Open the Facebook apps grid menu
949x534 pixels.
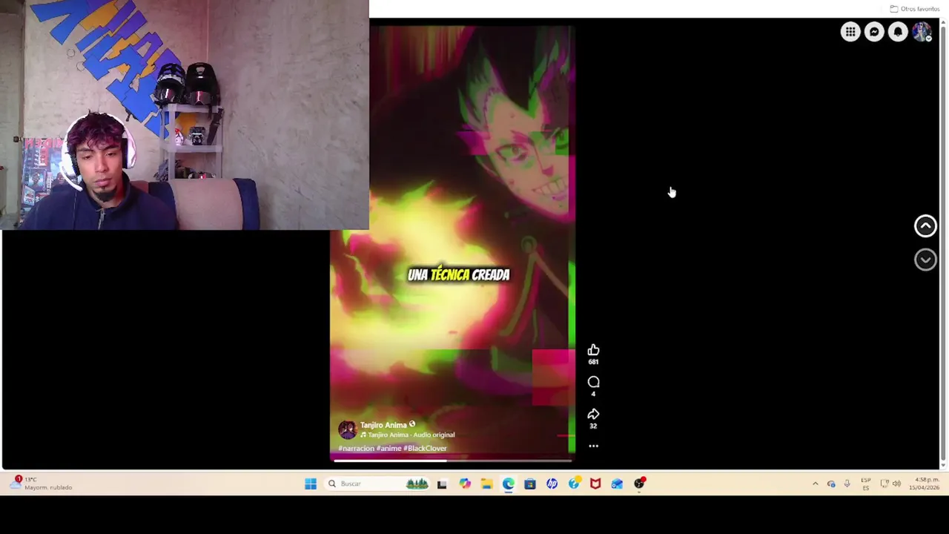850,32
